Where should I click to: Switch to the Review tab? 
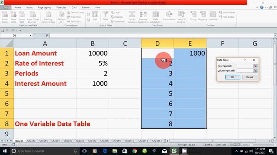(86, 8)
